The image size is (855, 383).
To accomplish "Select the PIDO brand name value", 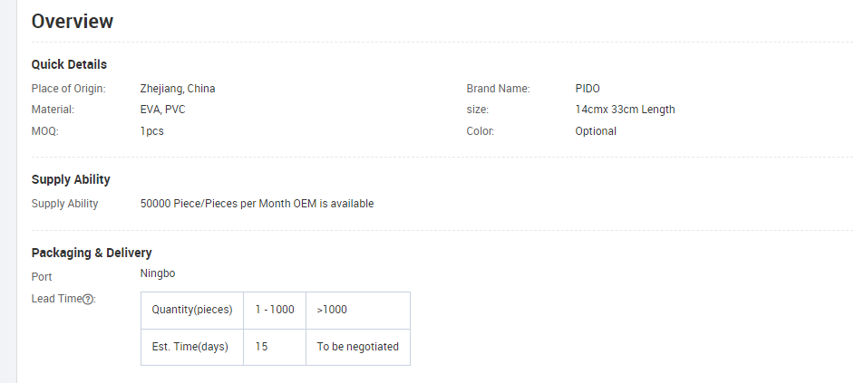I will (x=588, y=89).
